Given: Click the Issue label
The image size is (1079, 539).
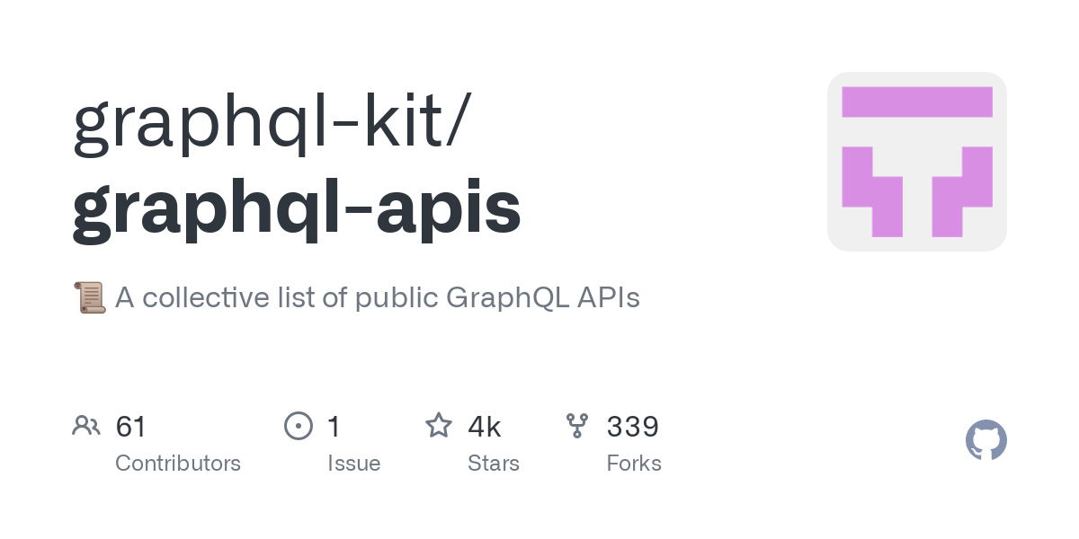Looking at the screenshot, I should 353,464.
